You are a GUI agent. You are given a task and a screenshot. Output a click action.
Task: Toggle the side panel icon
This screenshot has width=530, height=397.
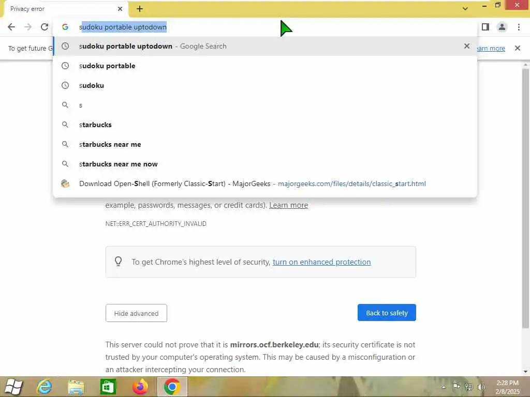(x=485, y=27)
